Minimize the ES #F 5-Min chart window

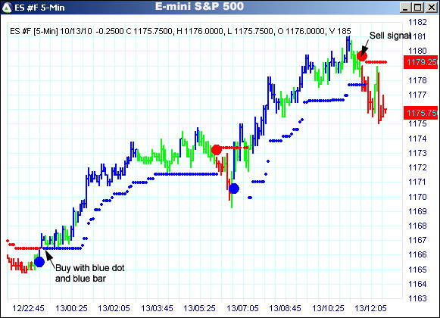point(405,8)
